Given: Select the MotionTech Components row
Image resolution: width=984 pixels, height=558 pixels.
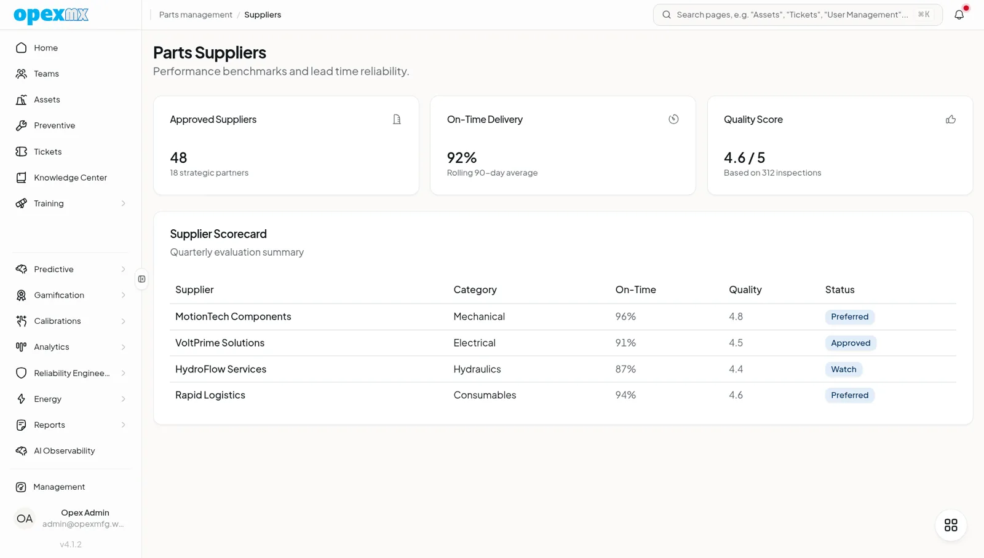Looking at the screenshot, I should coord(563,316).
